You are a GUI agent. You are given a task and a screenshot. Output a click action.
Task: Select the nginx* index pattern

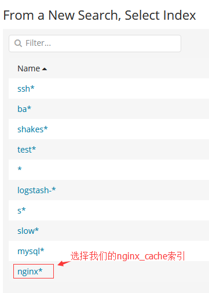pyautogui.click(x=30, y=272)
